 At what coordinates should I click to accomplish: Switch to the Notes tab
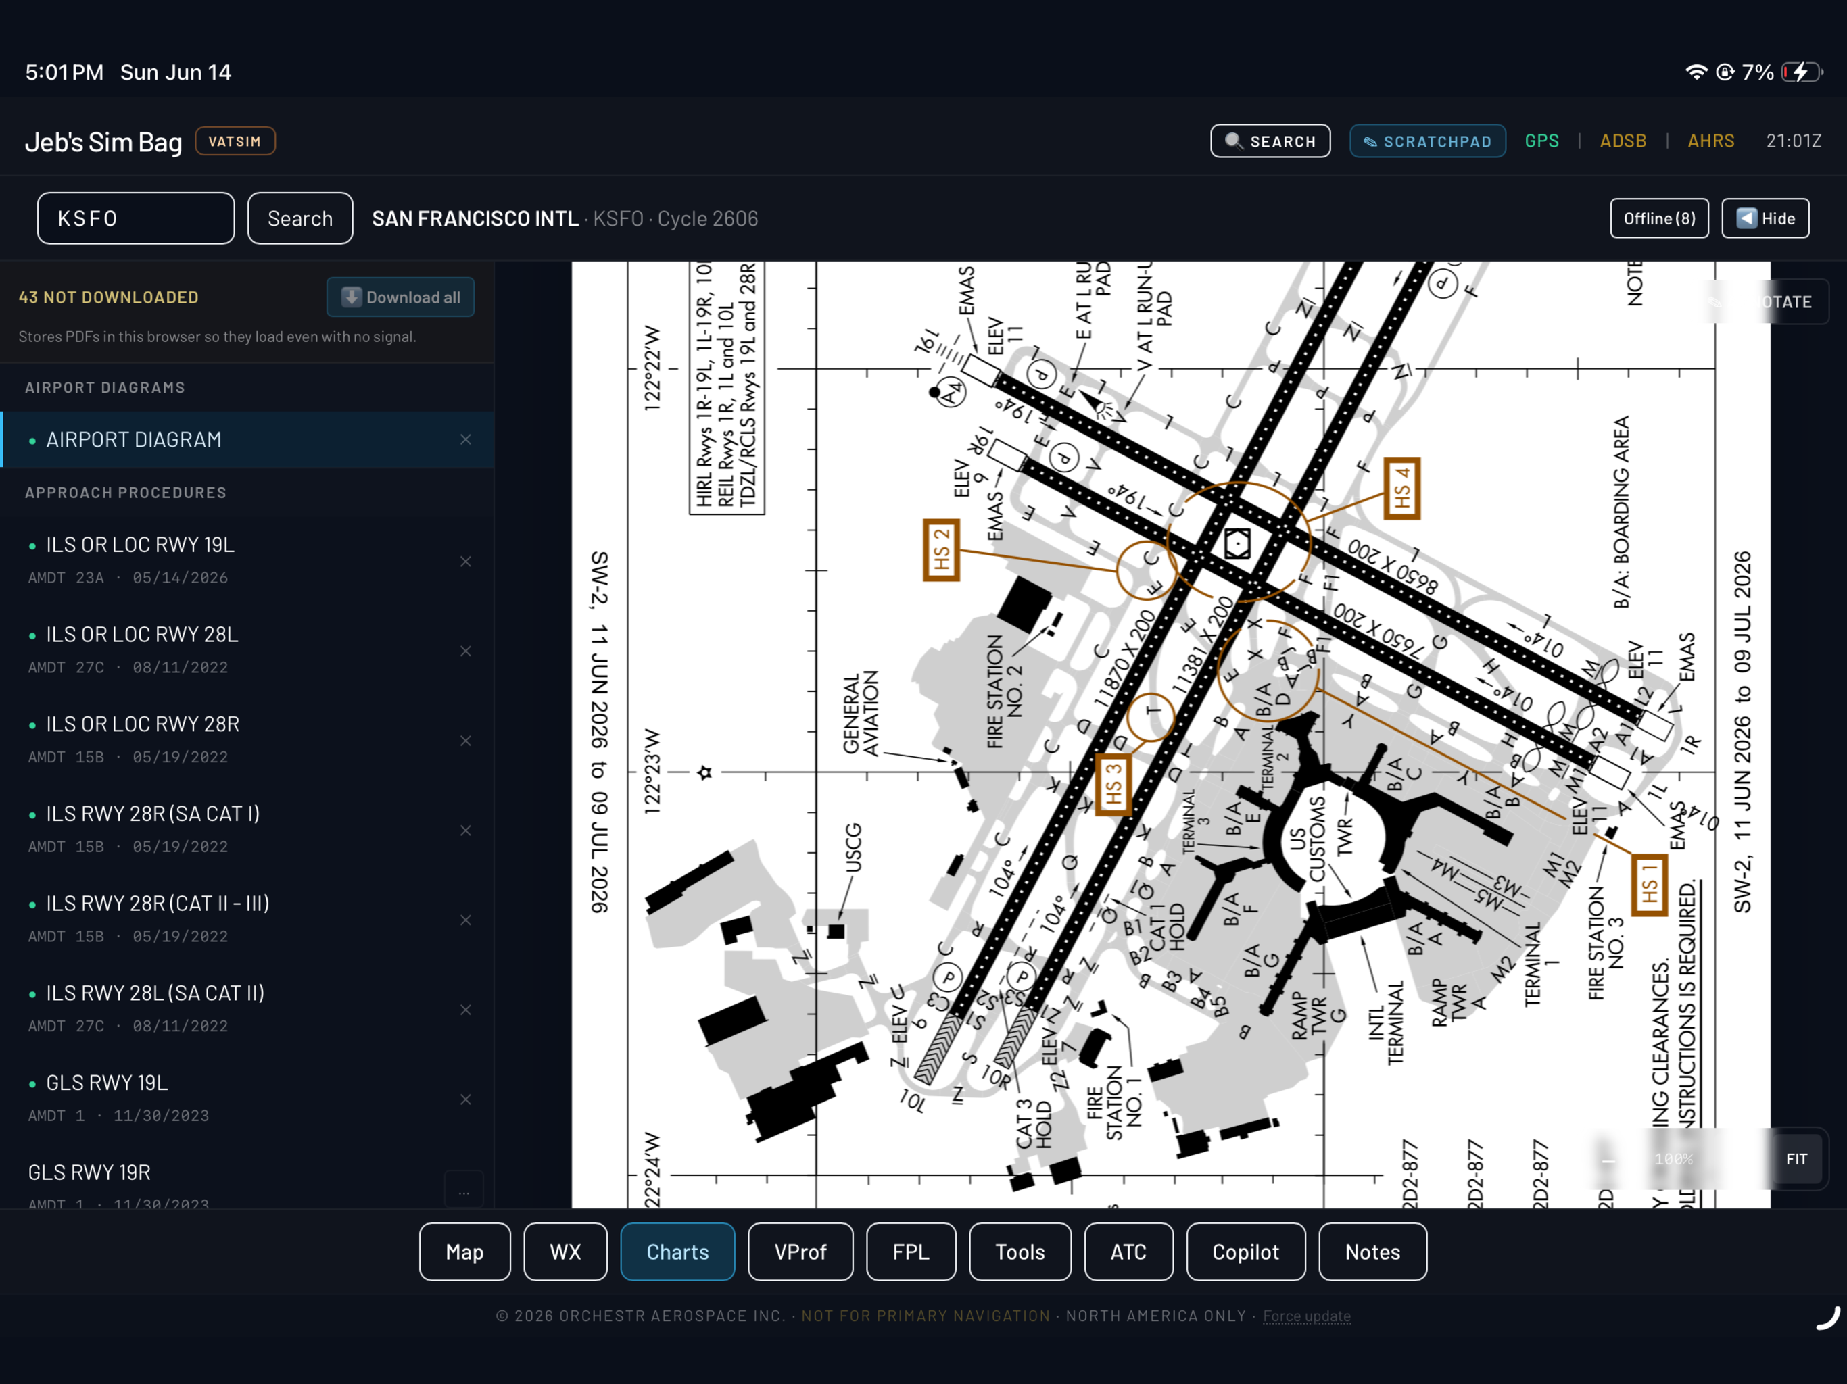(x=1372, y=1252)
